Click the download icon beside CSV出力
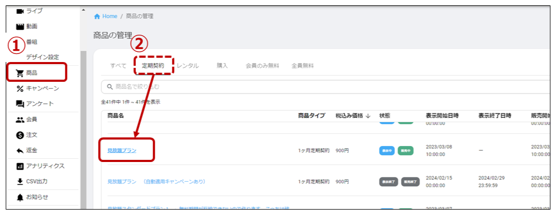556x216 pixels. pyautogui.click(x=20, y=181)
